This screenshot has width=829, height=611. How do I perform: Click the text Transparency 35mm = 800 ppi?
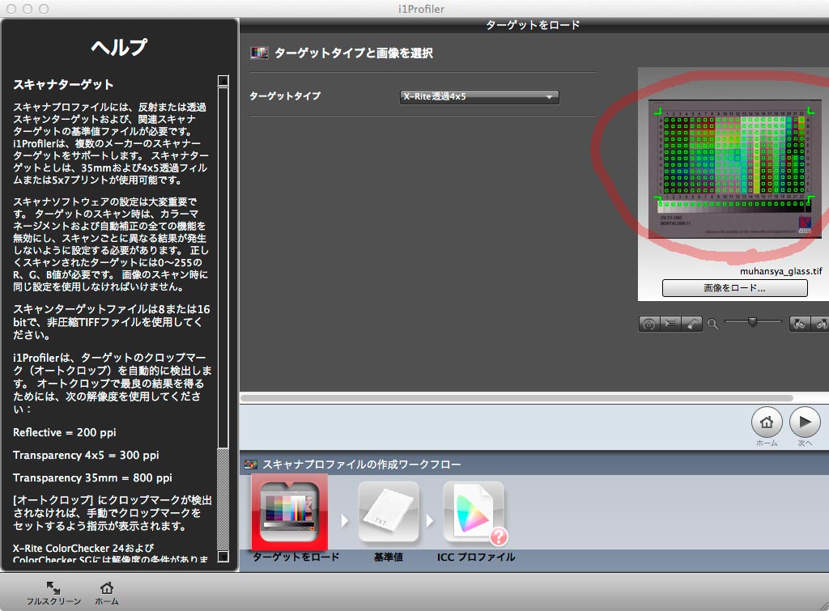pos(92,477)
